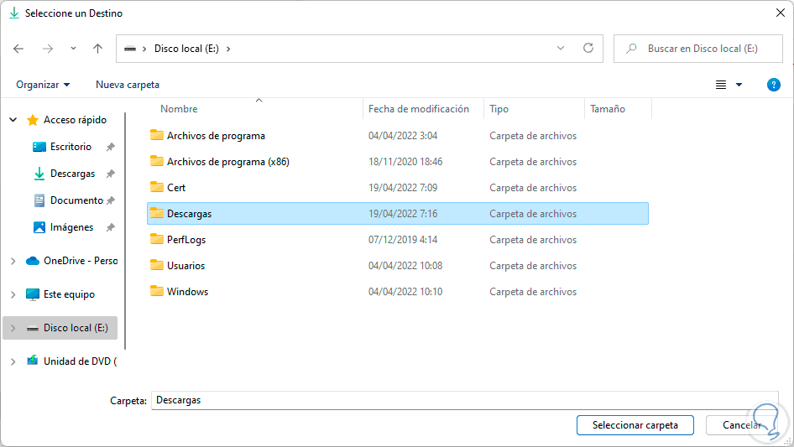Select Descargas in Quick Access sidebar

(72, 174)
